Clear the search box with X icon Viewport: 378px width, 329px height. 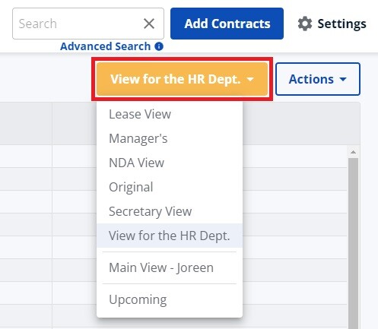[x=149, y=24]
